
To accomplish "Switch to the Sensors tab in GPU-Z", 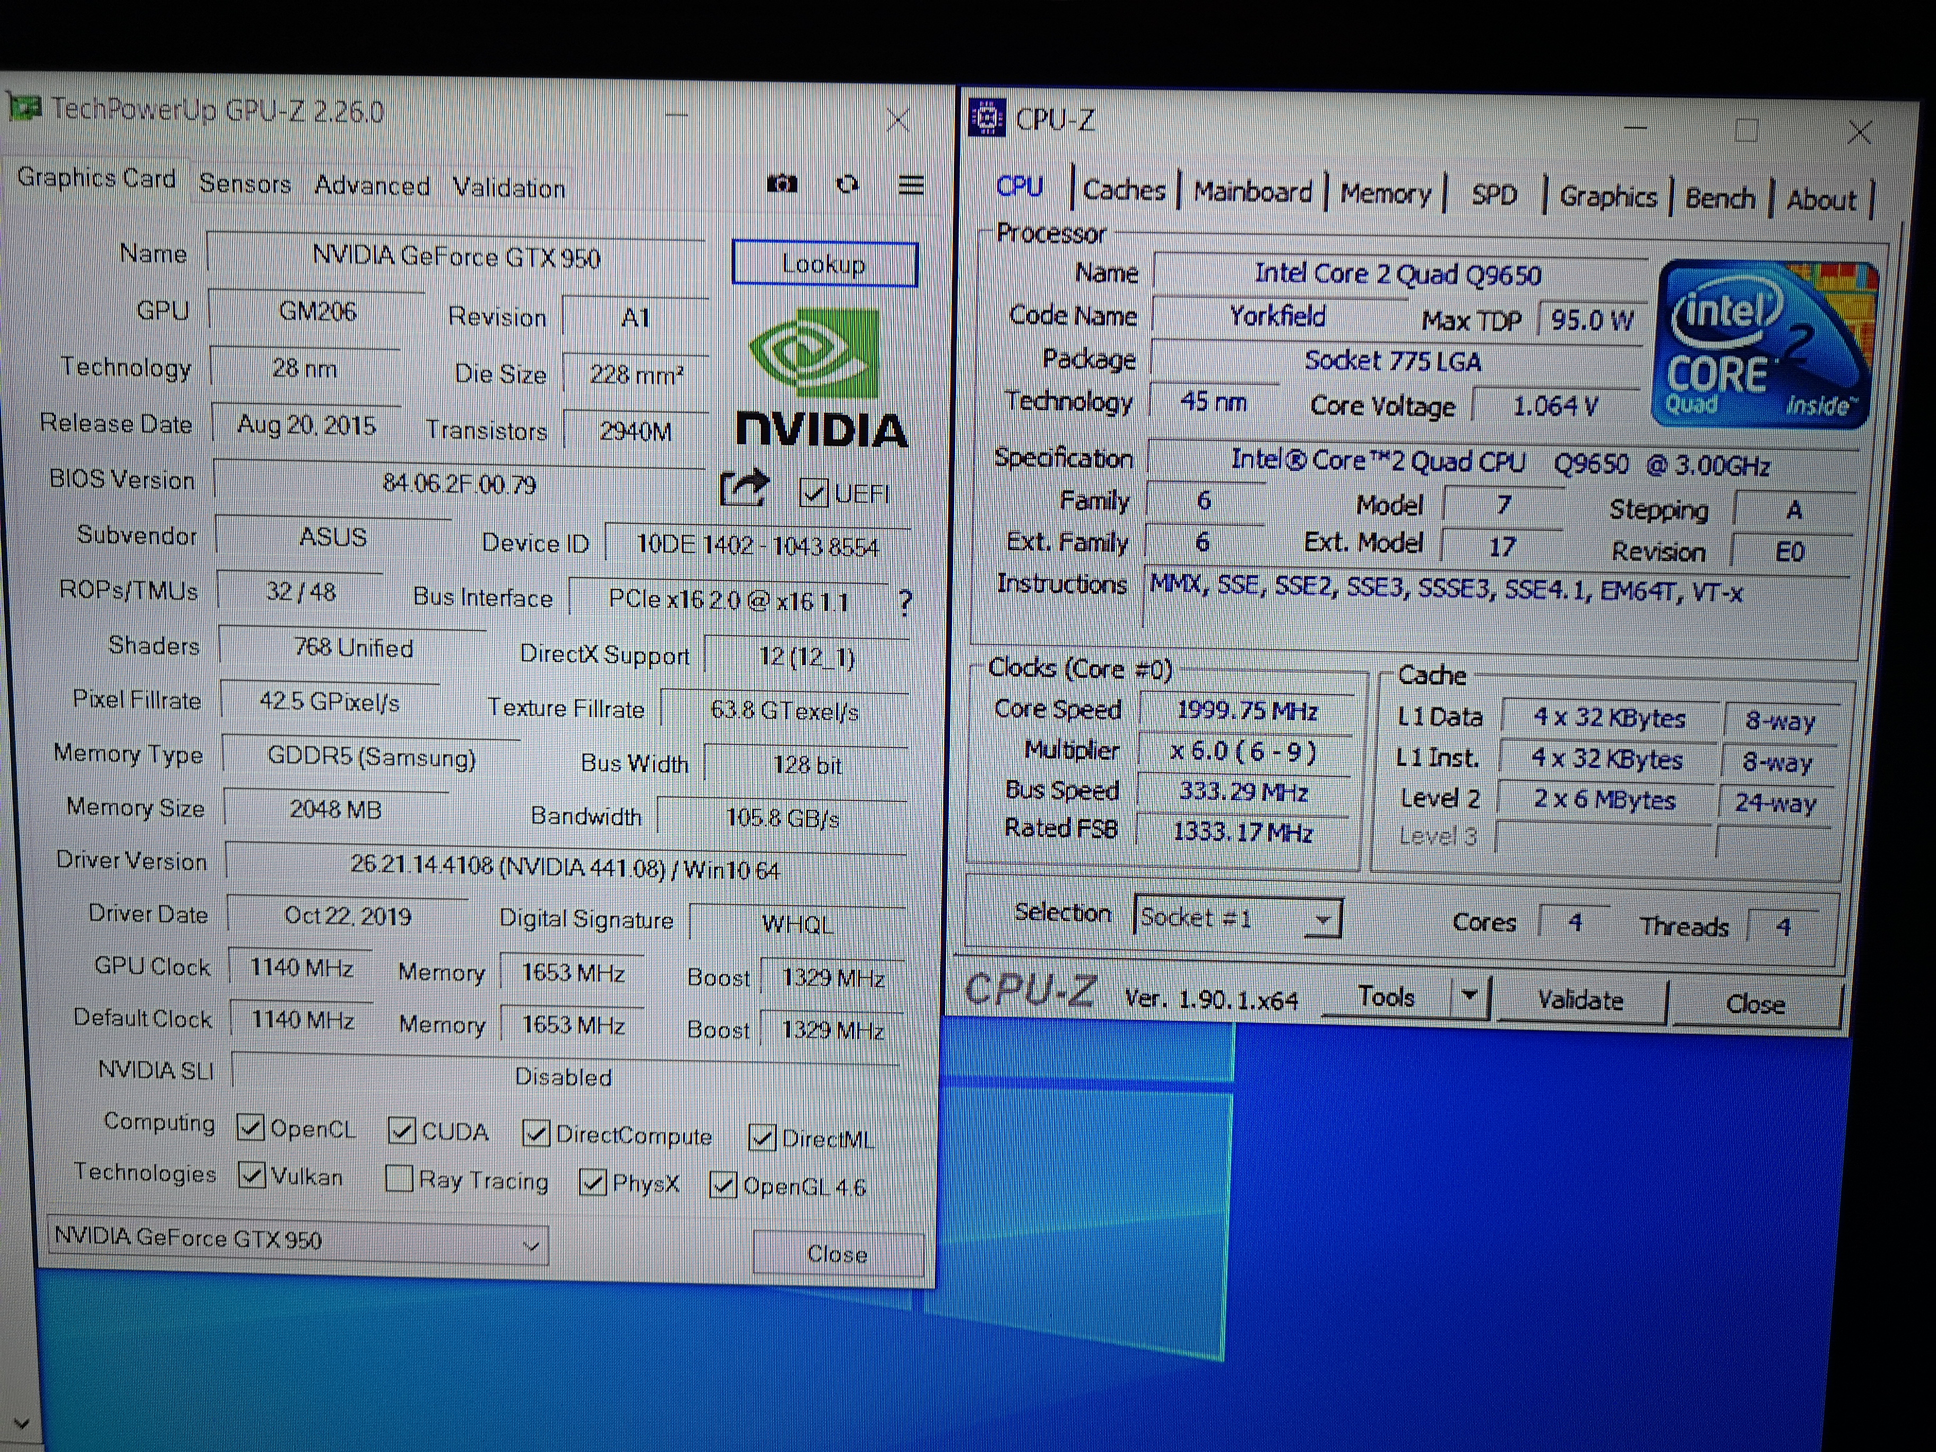I will click(x=245, y=184).
